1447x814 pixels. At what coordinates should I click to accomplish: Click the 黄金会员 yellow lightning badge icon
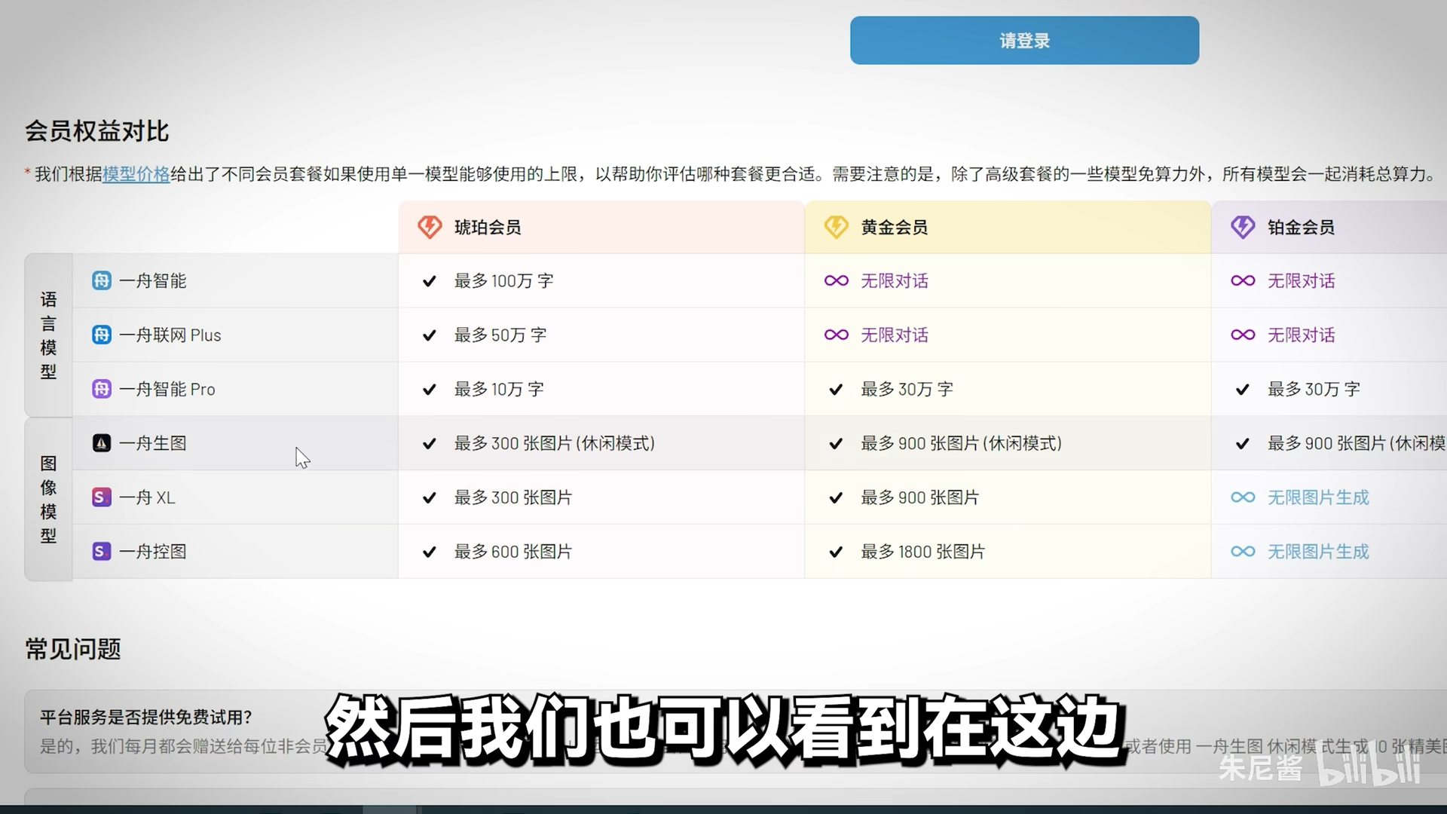point(836,227)
